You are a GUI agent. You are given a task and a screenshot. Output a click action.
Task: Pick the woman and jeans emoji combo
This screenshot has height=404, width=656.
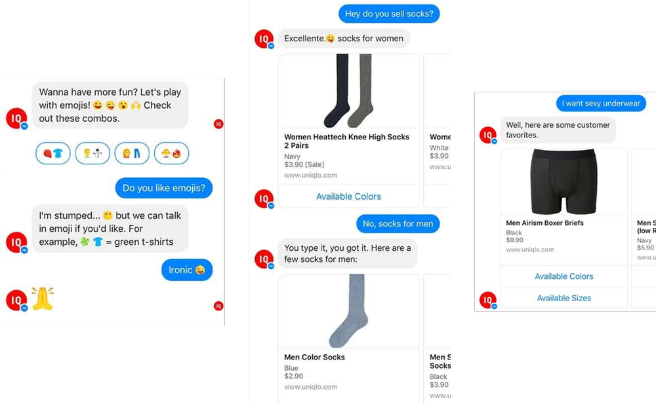click(132, 153)
